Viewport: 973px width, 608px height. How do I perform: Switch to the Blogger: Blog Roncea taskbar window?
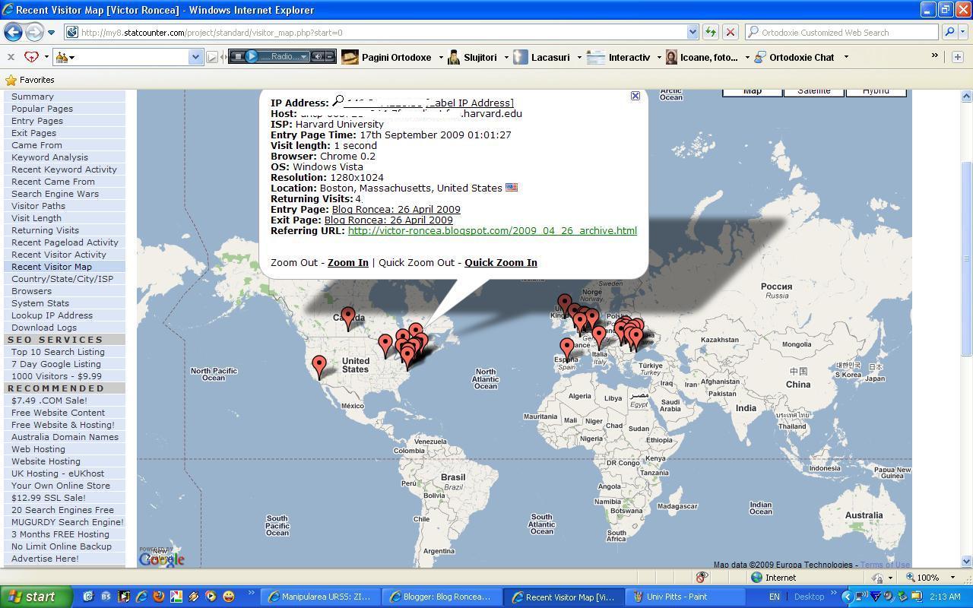tap(441, 597)
